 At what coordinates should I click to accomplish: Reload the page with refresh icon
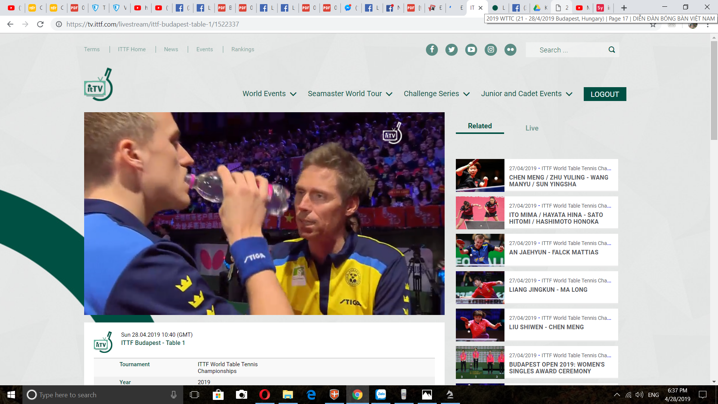40,24
